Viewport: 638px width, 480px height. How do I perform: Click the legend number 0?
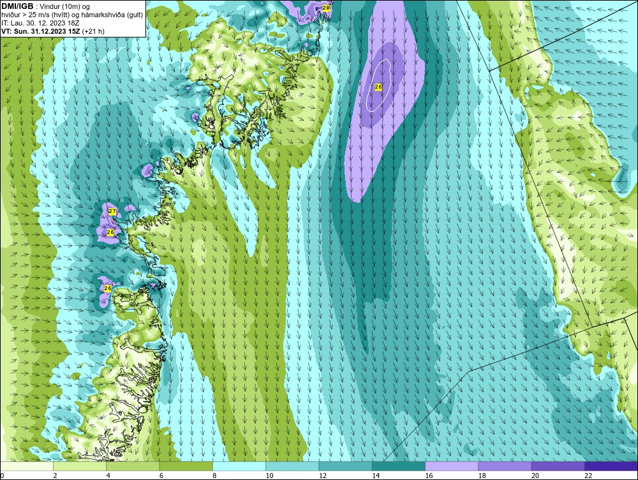point(2,476)
